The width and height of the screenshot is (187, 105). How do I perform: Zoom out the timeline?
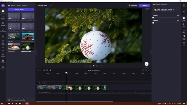143,70
